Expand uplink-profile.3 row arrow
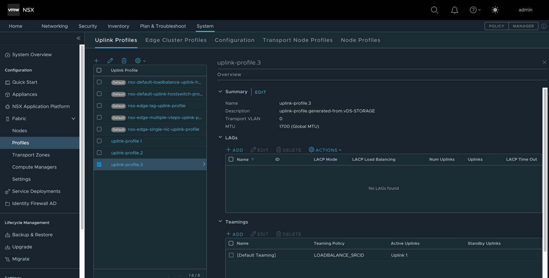The image size is (549, 278). click(x=204, y=164)
